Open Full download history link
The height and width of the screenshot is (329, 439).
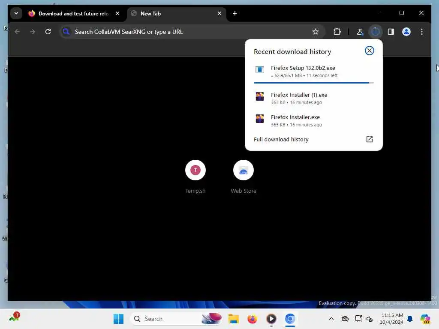[313, 139]
